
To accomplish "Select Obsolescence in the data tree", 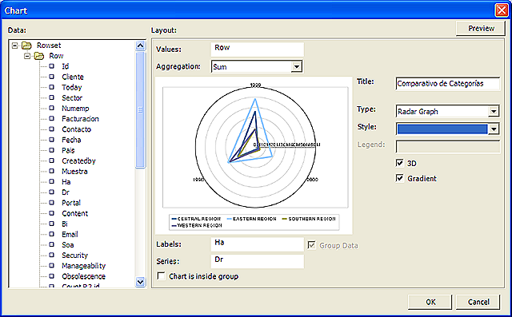I will click(83, 276).
